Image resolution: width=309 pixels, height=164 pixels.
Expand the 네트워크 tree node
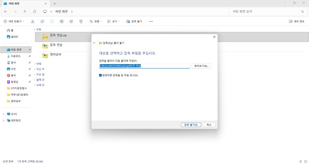click(x=4, y=121)
